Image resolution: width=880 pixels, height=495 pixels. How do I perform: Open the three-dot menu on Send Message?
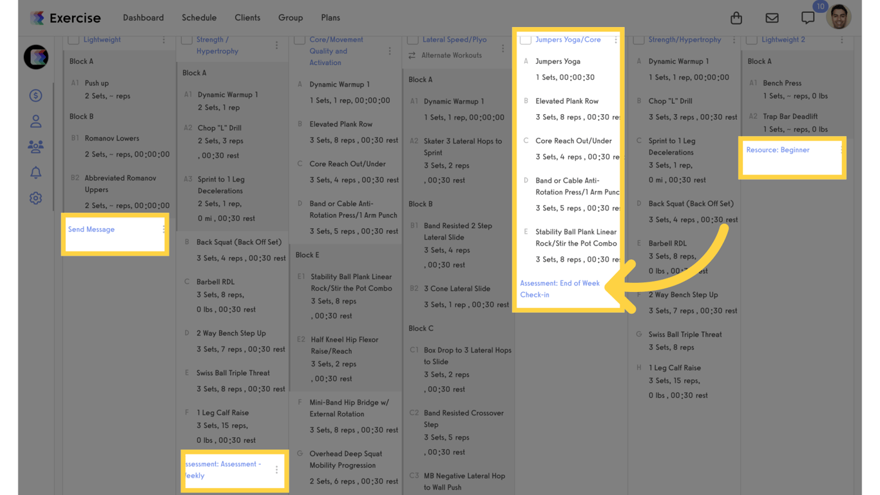click(x=163, y=229)
